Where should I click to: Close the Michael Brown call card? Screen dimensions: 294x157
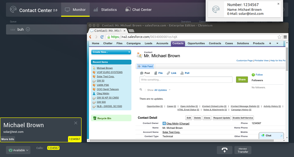tap(76, 123)
